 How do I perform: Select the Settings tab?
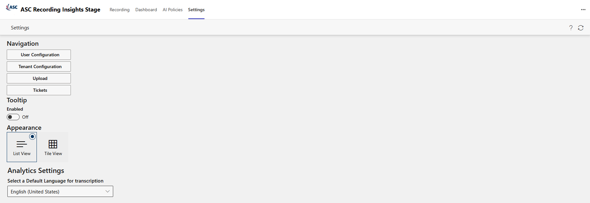[196, 10]
